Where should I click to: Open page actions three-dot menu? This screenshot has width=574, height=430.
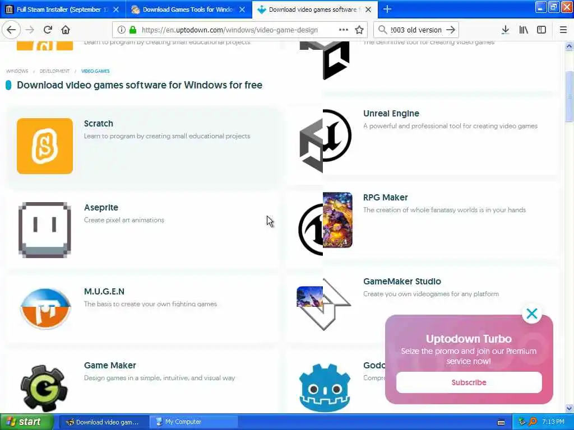(344, 30)
